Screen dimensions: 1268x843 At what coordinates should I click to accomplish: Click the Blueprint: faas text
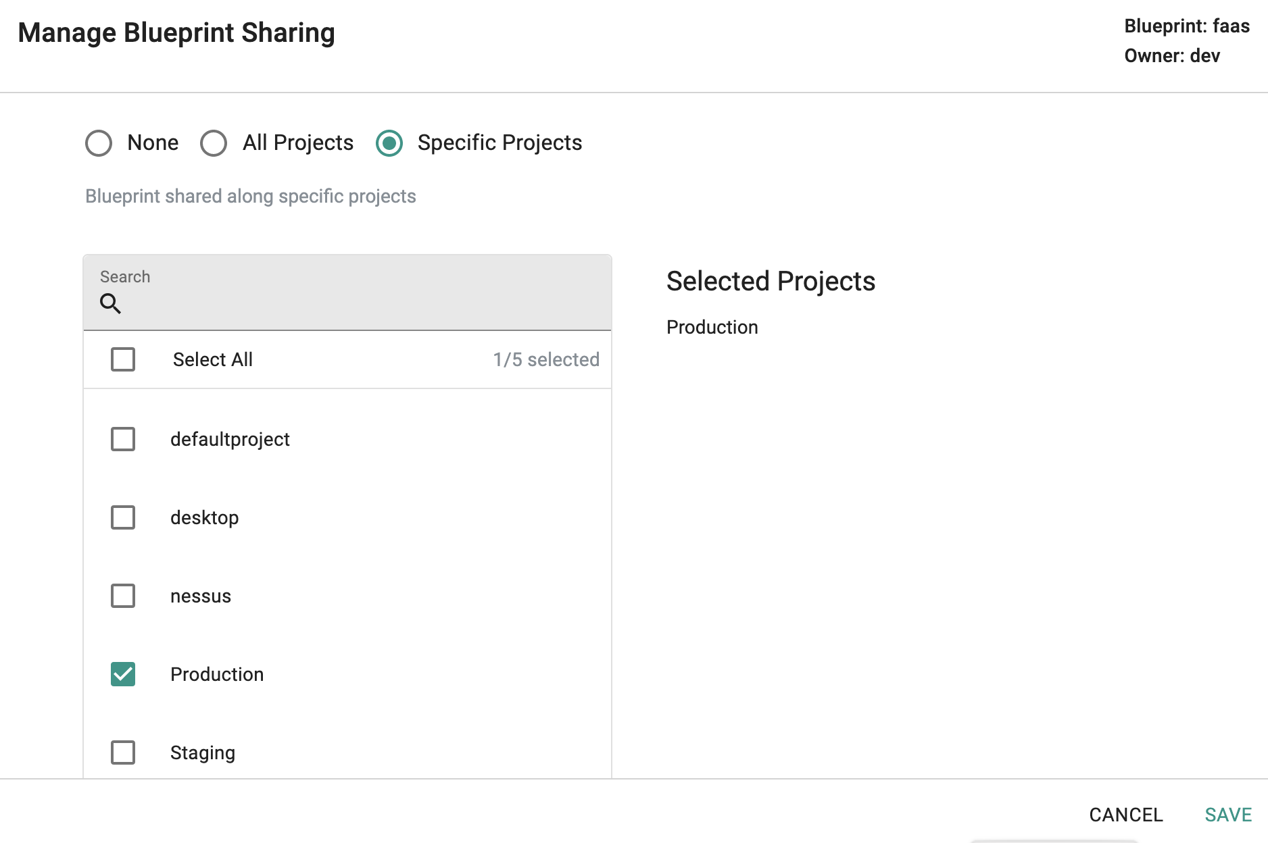[x=1187, y=26]
